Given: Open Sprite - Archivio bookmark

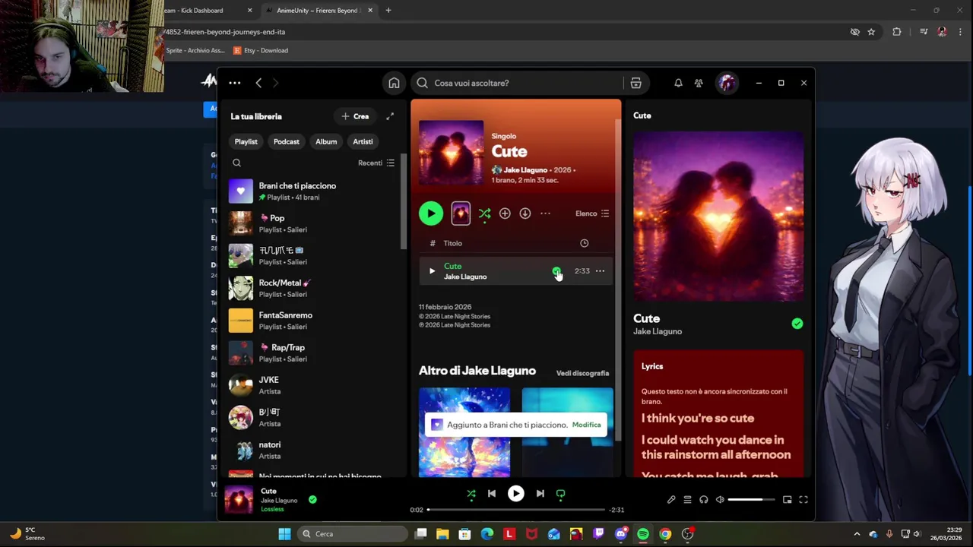Looking at the screenshot, I should coord(195,50).
